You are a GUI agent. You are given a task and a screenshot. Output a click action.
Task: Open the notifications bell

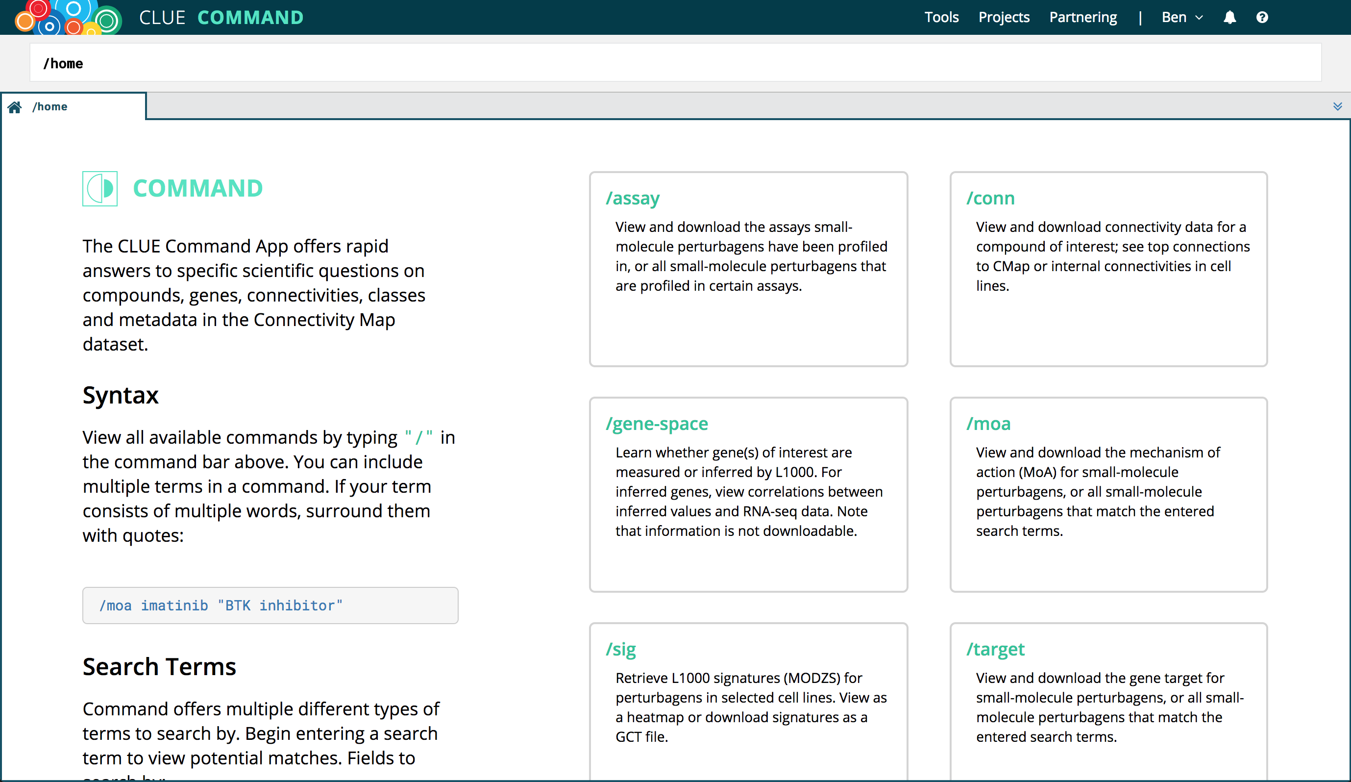(1229, 17)
